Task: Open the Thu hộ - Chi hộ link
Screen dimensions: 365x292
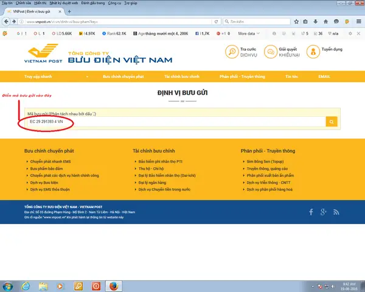Action: 151,169
